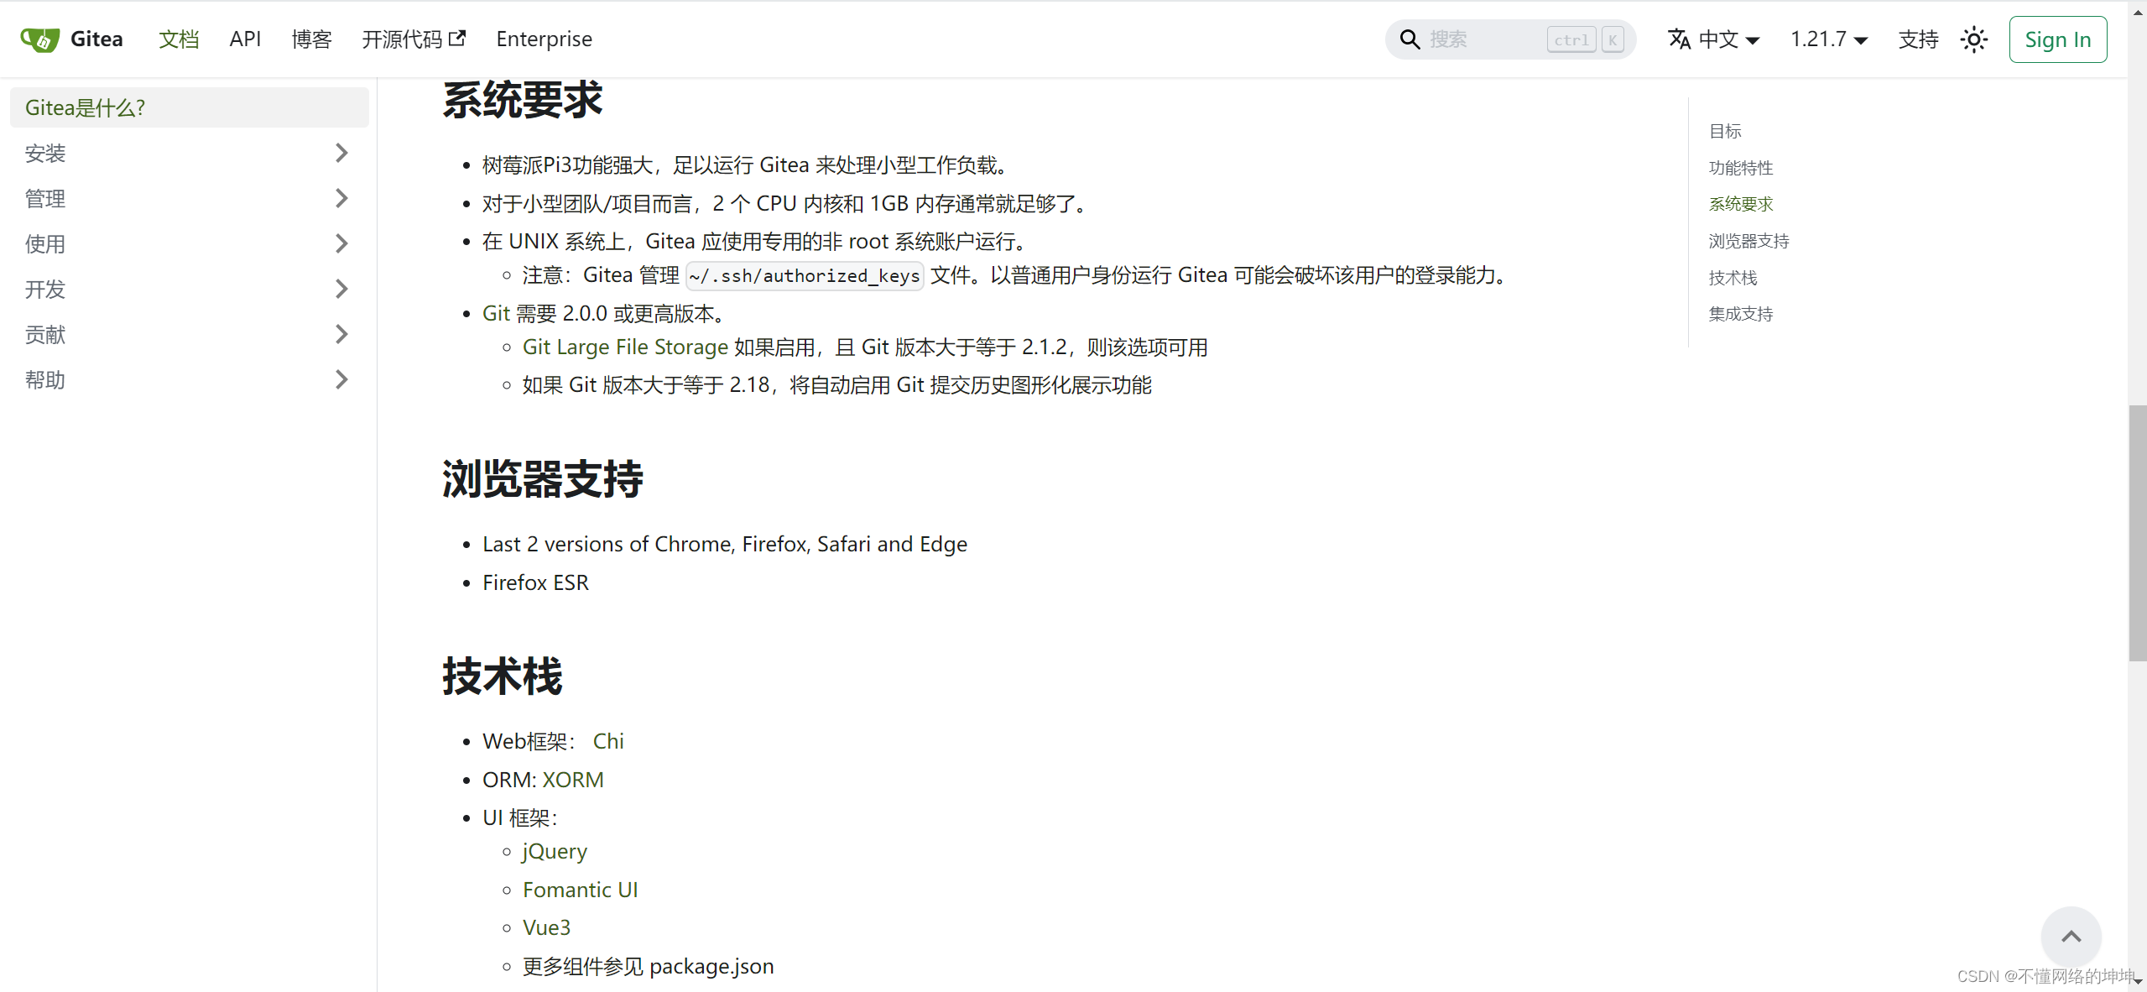Click the 浏览器支持 heading

[543, 479]
